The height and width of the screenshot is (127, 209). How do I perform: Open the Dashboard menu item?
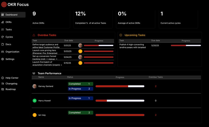pos(13,15)
